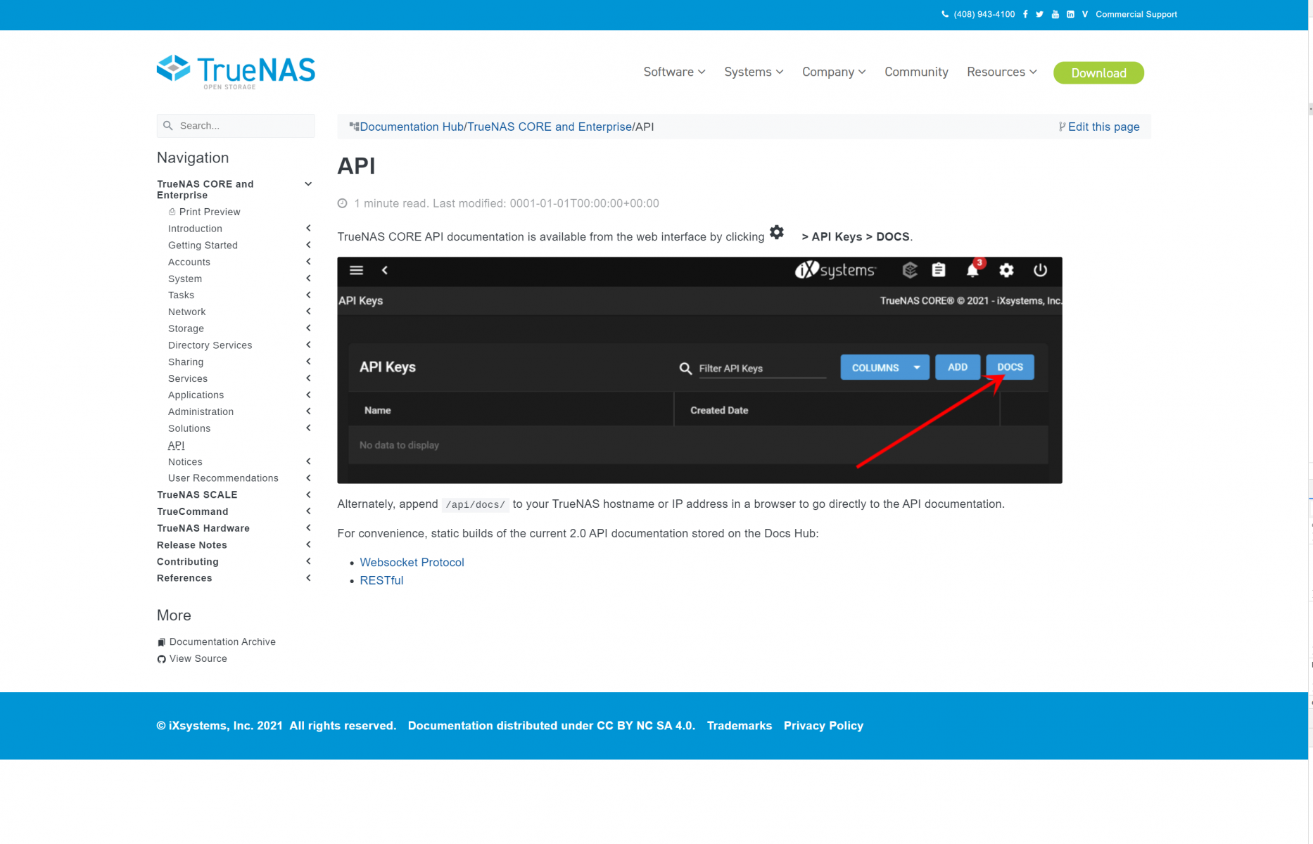Screen dimensions: 1313x844
Task: Click the branch icon beside Edit this page
Action: point(1062,127)
